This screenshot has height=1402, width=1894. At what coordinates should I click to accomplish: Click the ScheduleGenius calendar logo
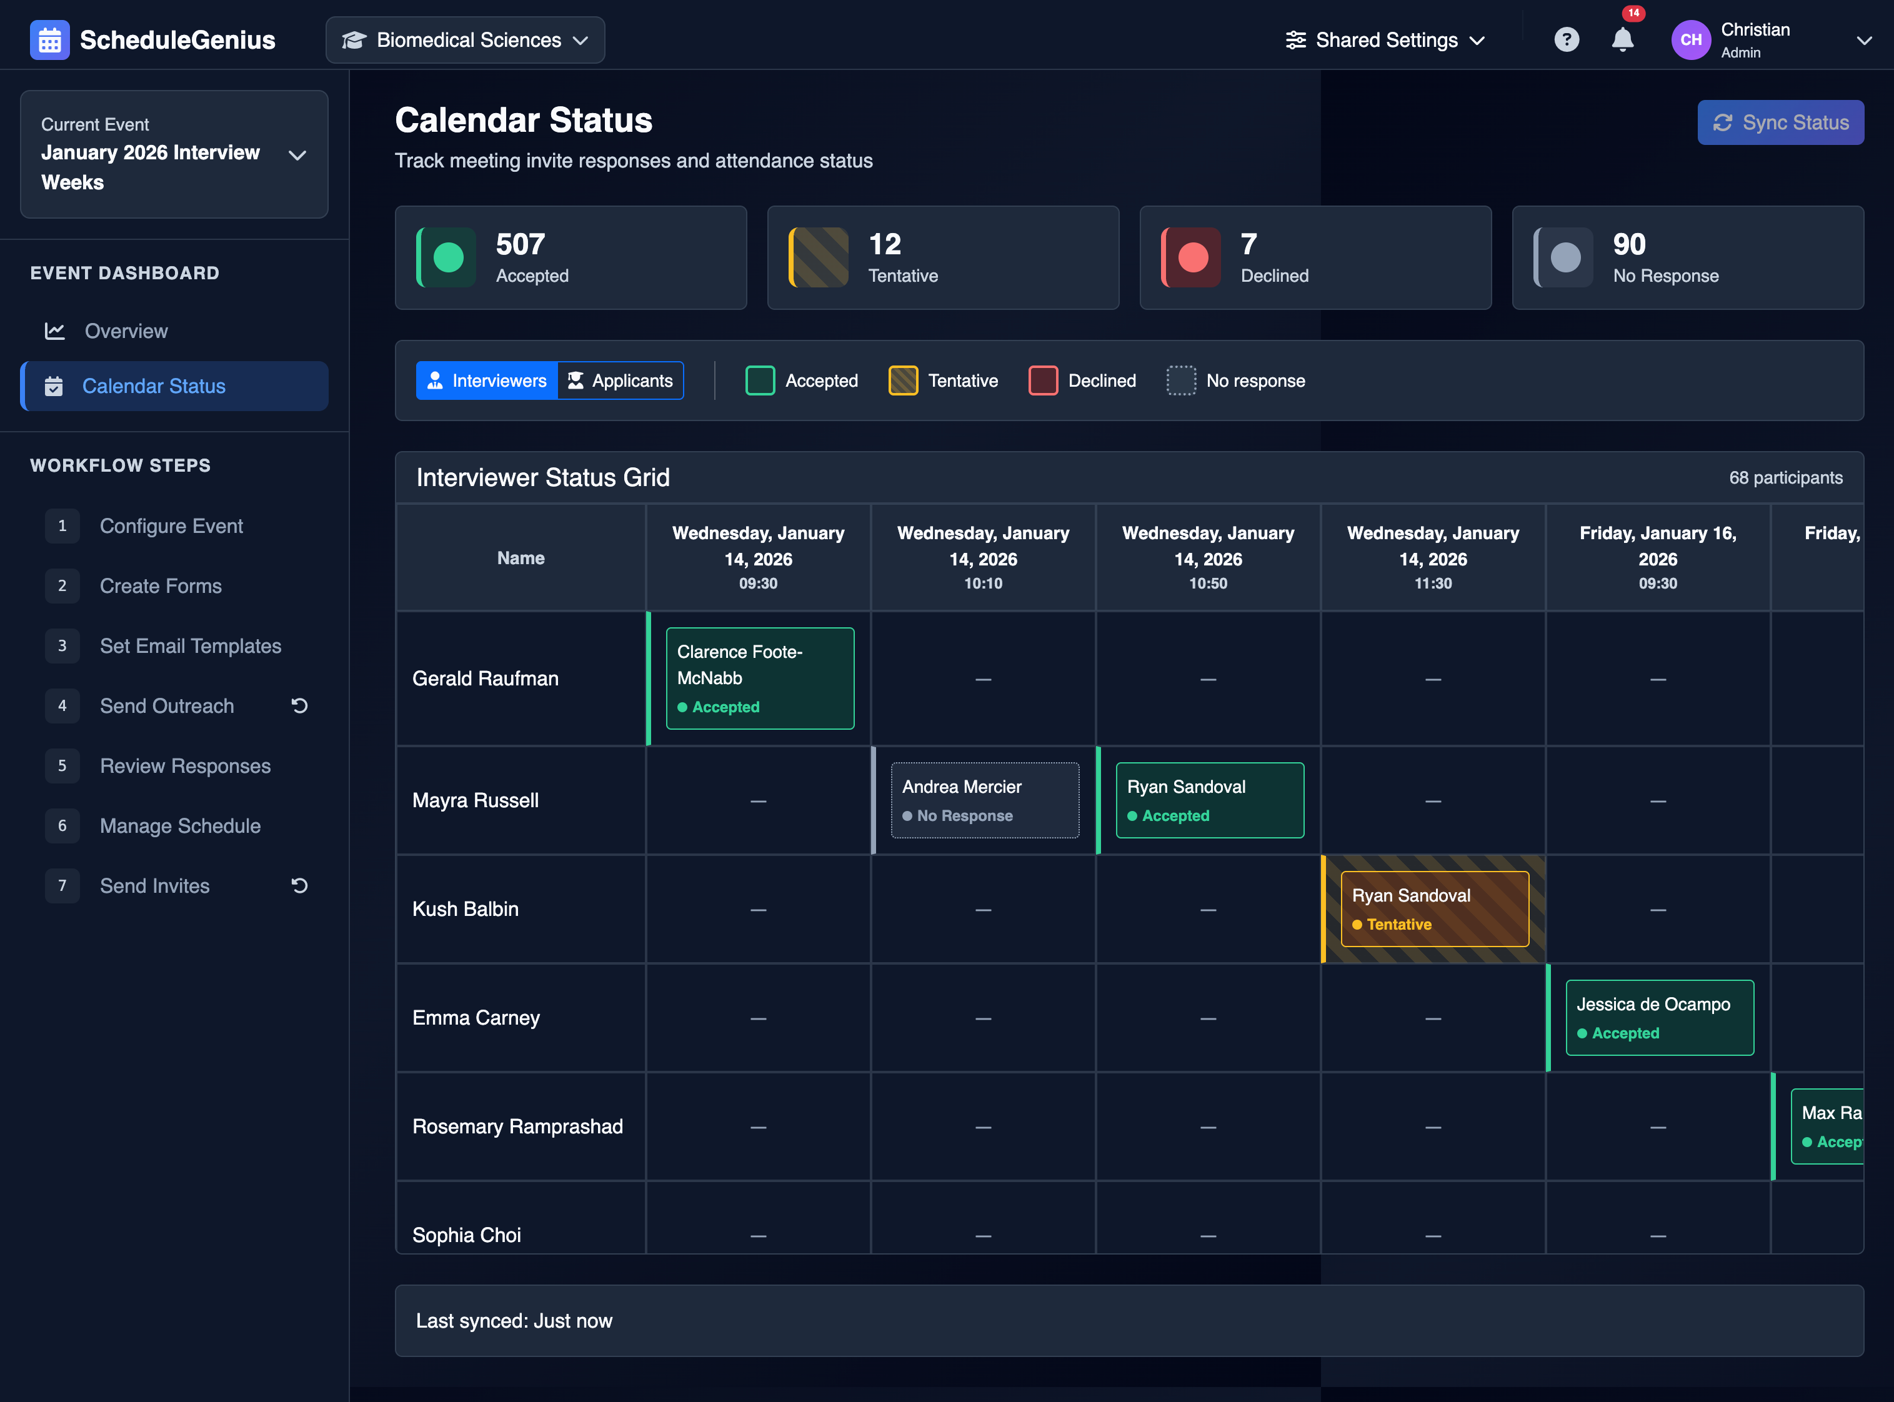click(50, 39)
